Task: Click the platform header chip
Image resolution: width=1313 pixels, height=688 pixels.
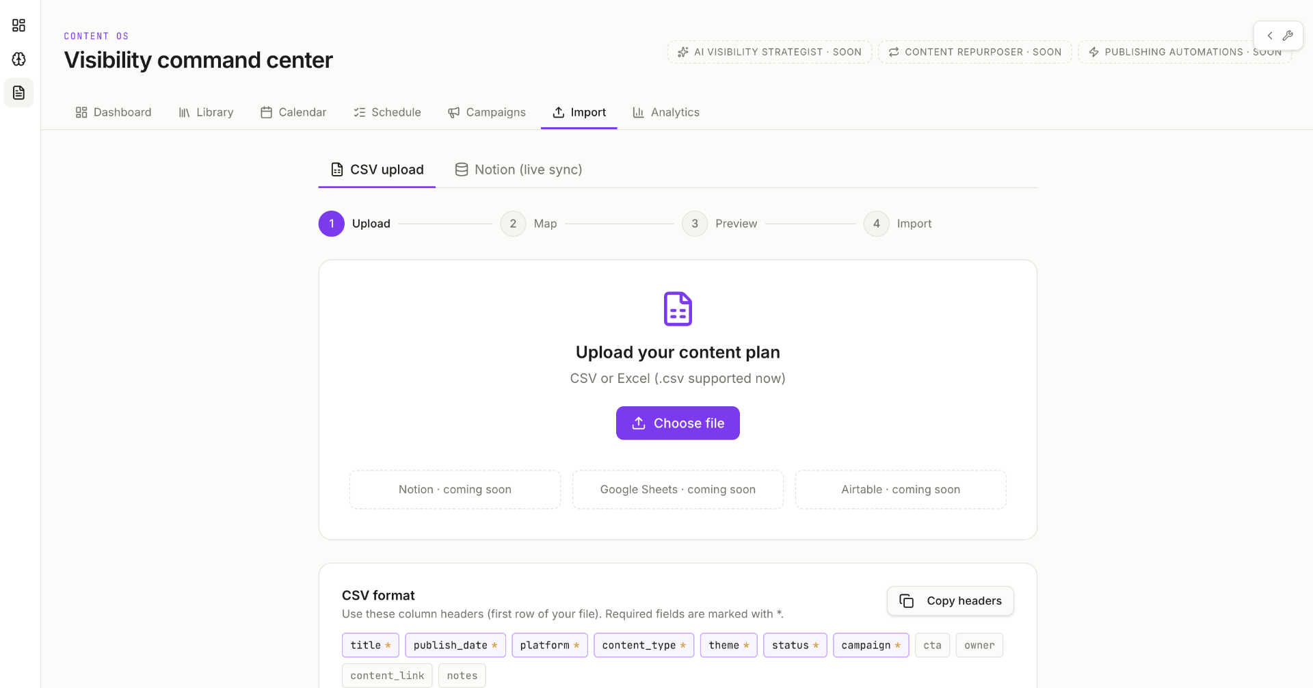Action: coord(550,646)
